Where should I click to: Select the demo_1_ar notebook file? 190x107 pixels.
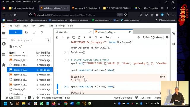pyautogui.click(x=30, y=60)
